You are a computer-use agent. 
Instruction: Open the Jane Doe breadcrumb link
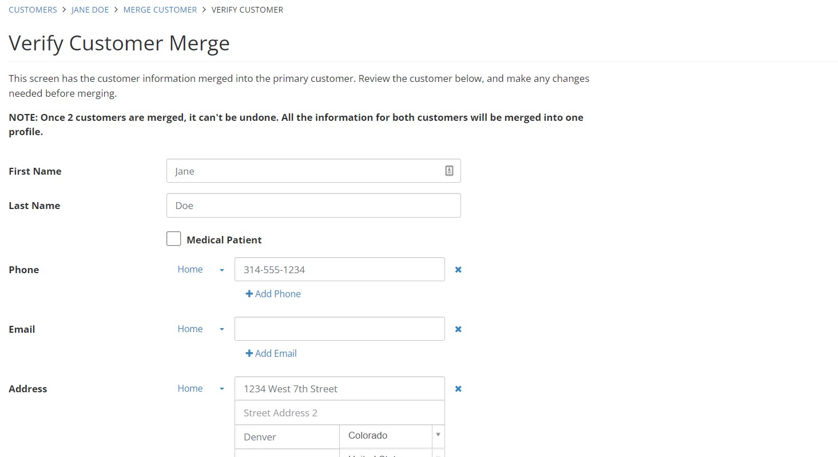(x=90, y=10)
